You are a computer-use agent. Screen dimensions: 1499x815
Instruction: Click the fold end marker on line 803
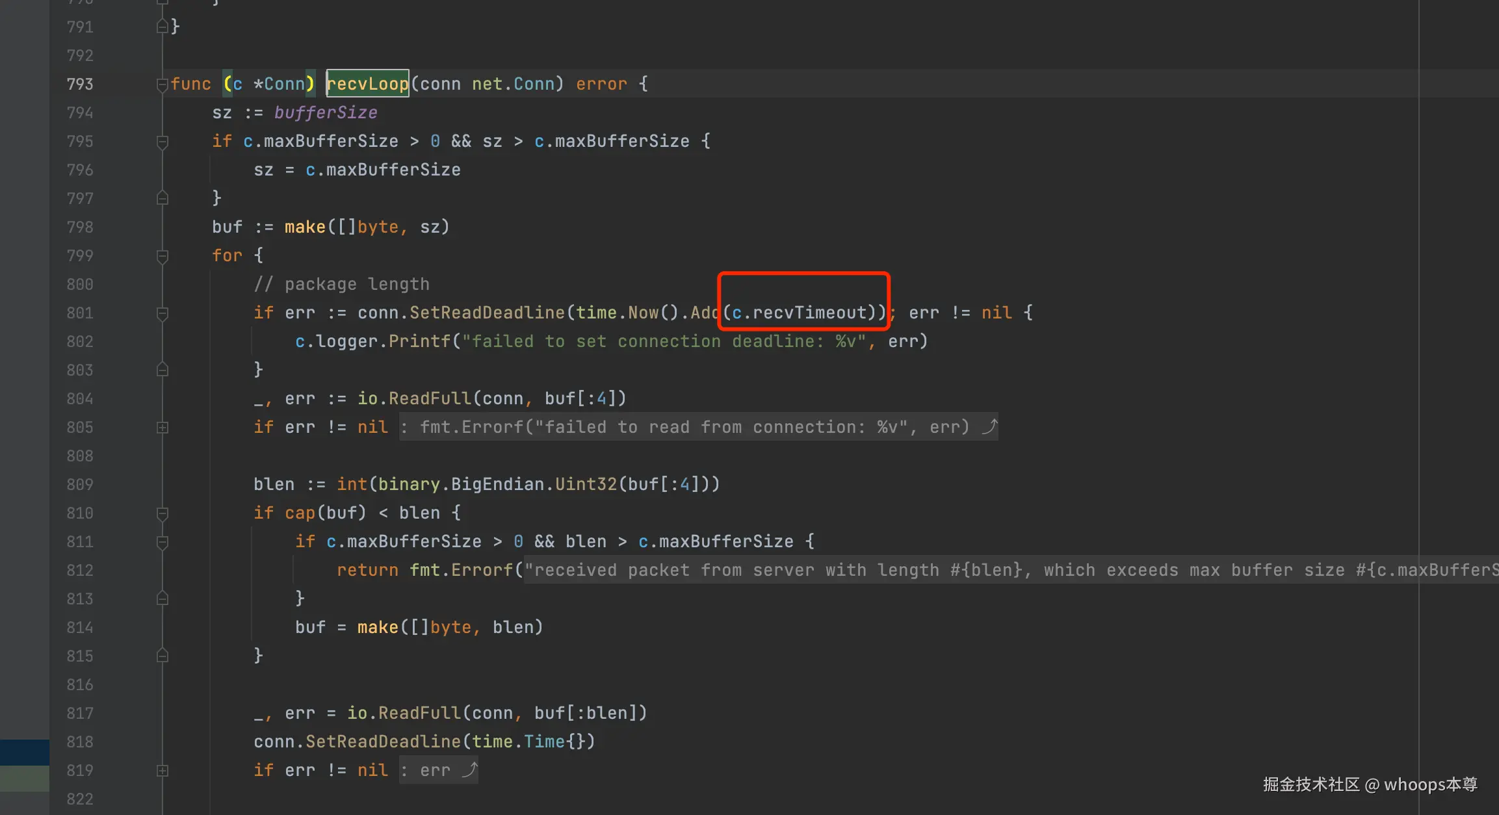click(x=163, y=370)
